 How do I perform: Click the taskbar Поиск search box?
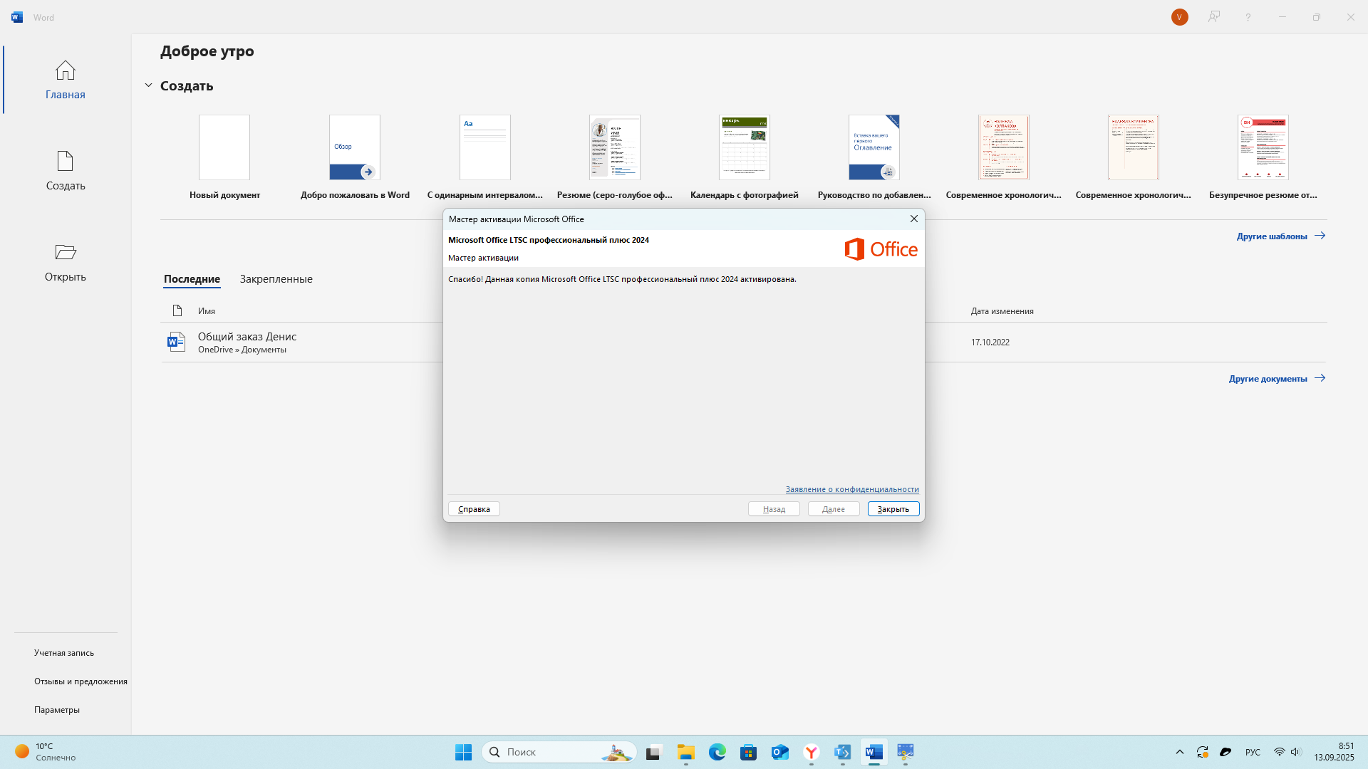pos(559,752)
